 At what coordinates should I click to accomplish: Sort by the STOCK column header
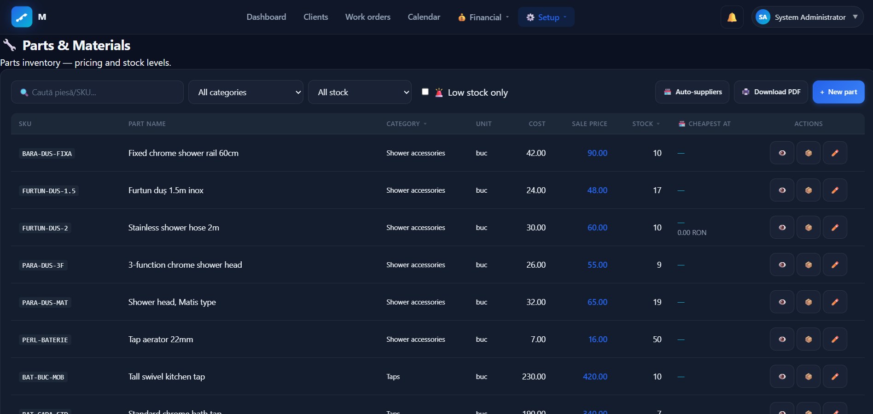tap(646, 124)
